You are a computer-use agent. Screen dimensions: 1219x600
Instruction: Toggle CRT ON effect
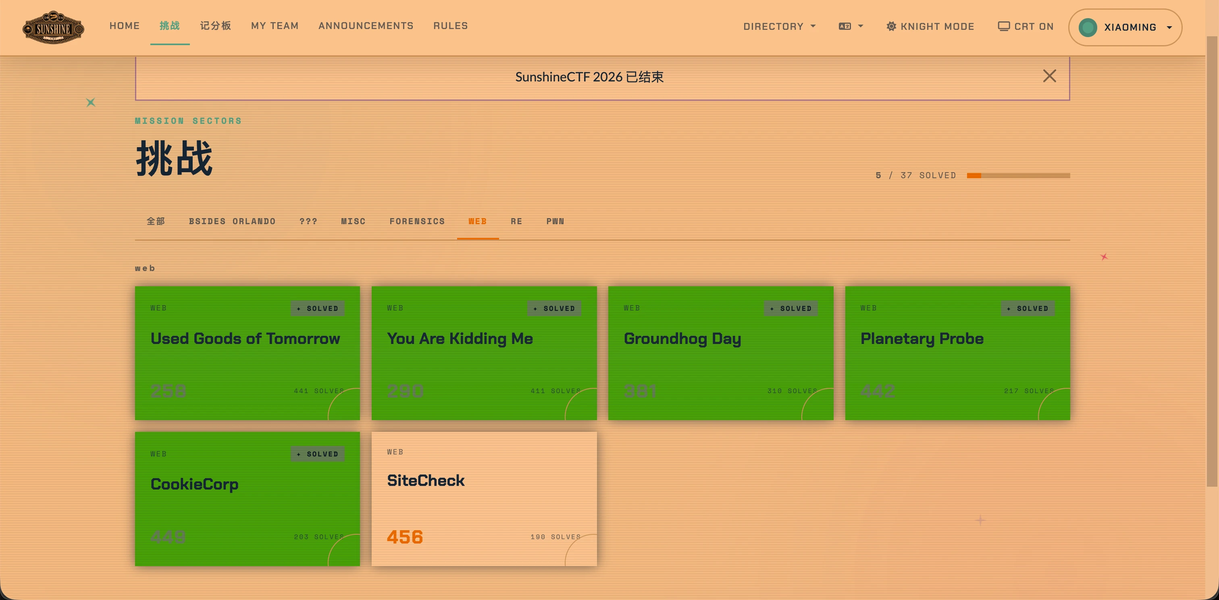pos(1026,27)
